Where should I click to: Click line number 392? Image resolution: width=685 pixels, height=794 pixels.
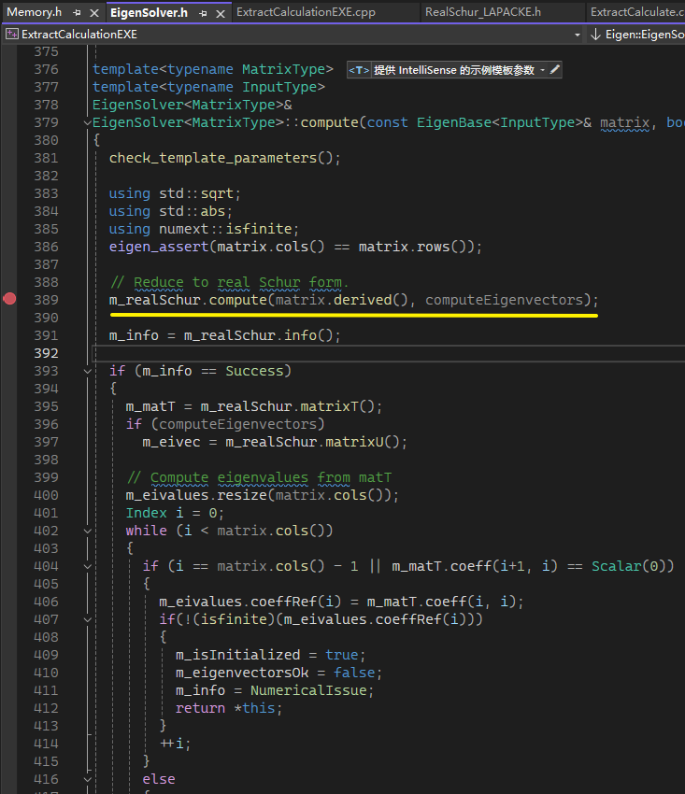46,353
